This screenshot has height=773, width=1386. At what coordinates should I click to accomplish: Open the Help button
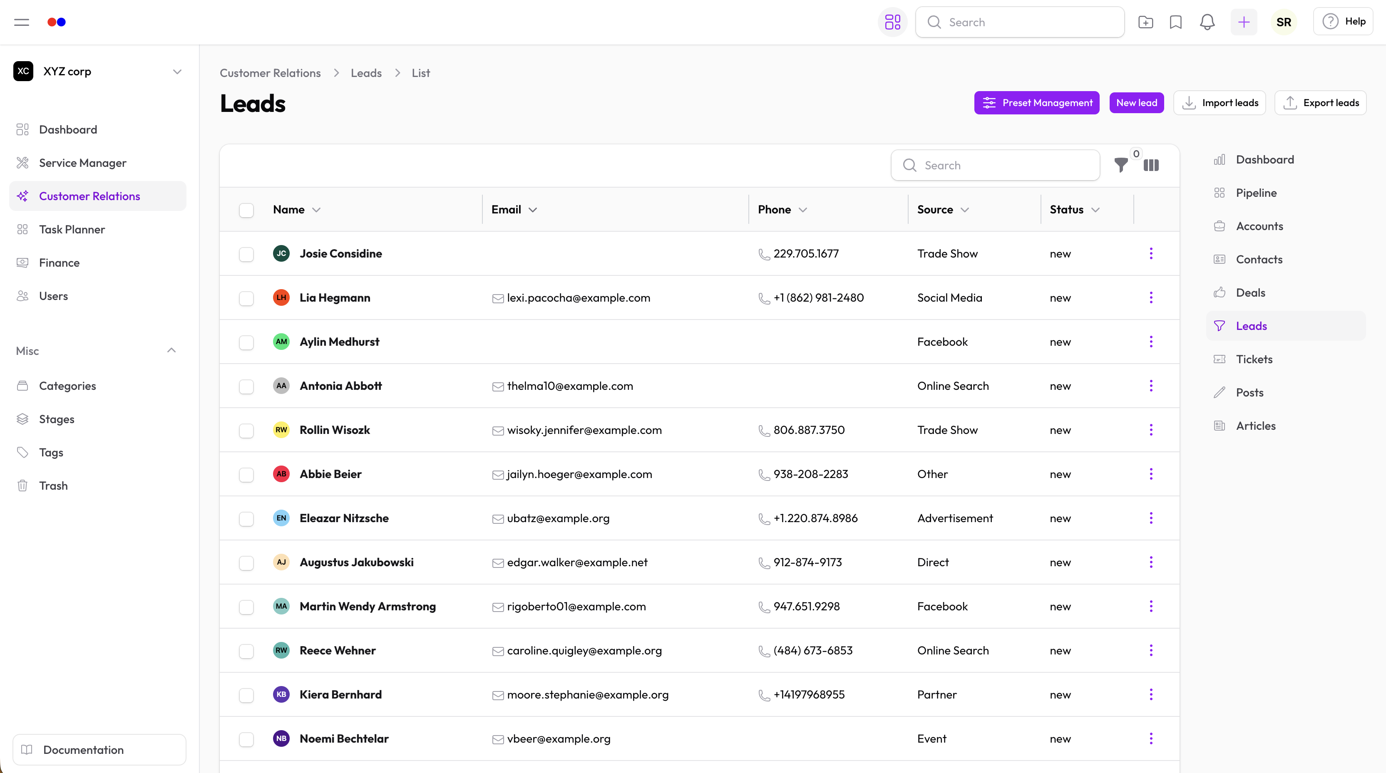(x=1343, y=22)
